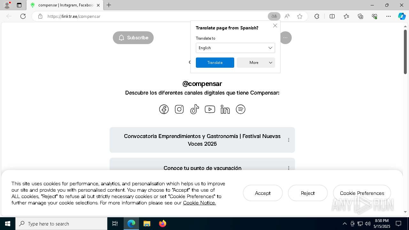
Task: Open the Collections icon
Action: point(360,16)
